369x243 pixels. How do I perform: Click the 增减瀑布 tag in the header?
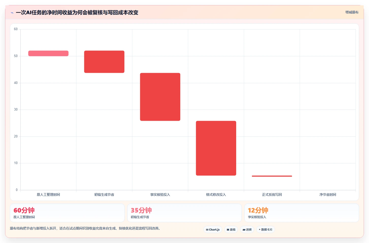[x=352, y=12]
